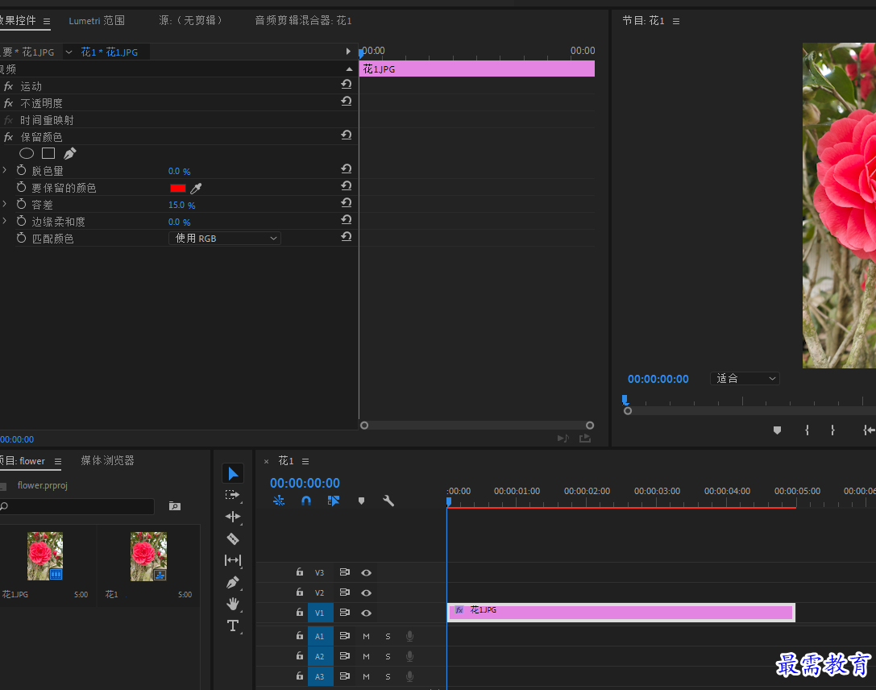The image size is (876, 690).
Task: Click Go to In point button
Action: 869,430
